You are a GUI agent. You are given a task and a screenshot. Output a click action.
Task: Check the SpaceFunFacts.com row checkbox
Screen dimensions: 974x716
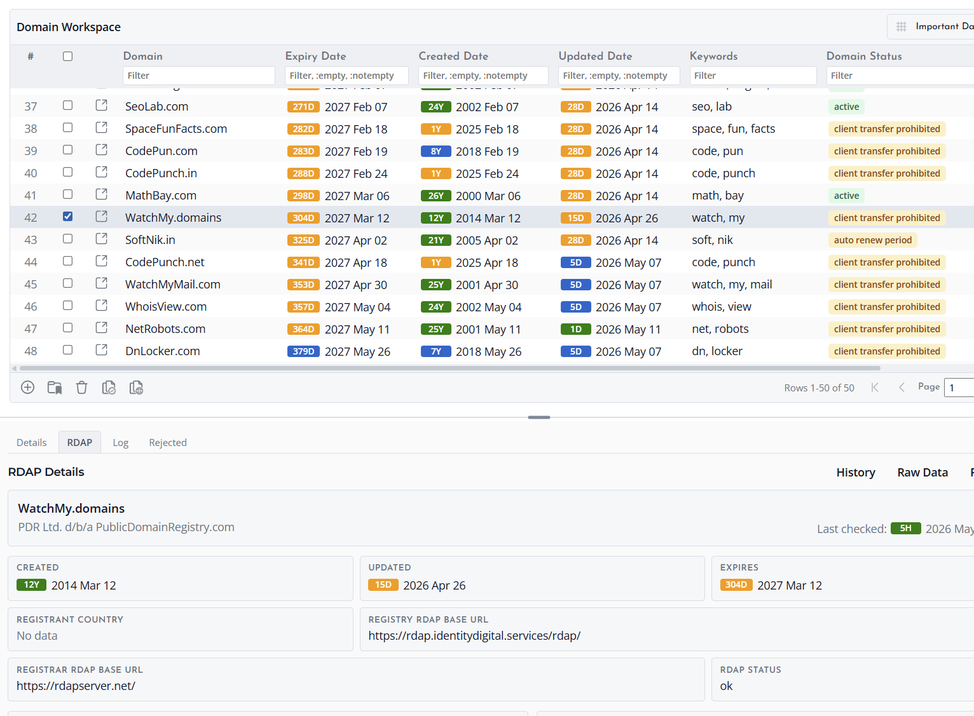(68, 128)
